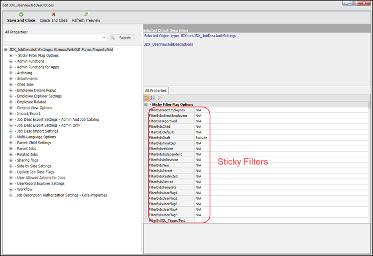This screenshot has width=373, height=256.
Task: Click the Search button
Action: pos(122,38)
